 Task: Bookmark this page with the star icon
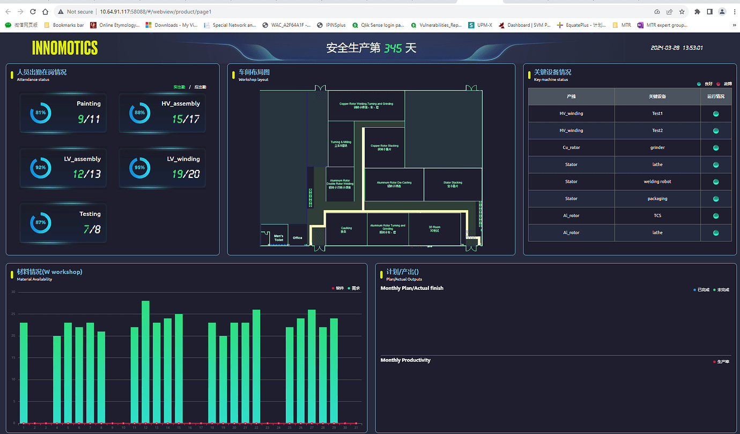click(x=682, y=11)
